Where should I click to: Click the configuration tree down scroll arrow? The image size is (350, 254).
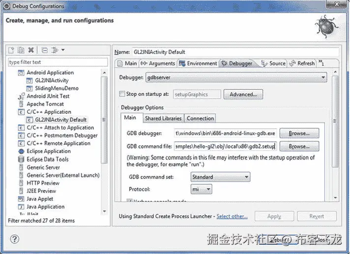pyautogui.click(x=104, y=211)
